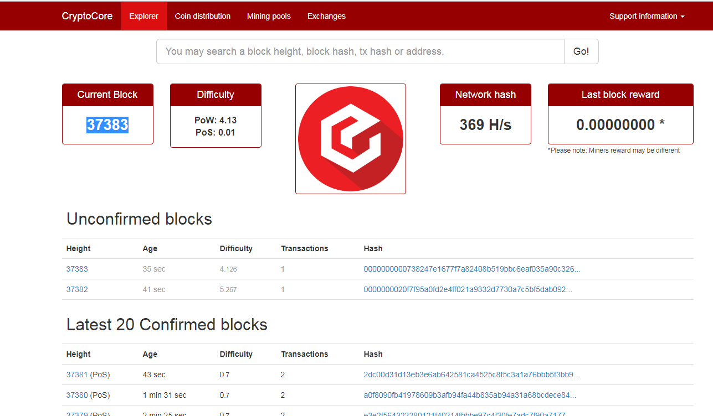Click the Unconfirmed blocks heading

tap(140, 219)
